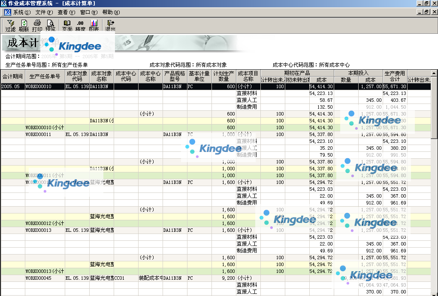Open the 文件(F) menu
The image size is (438, 296).
(44, 12)
